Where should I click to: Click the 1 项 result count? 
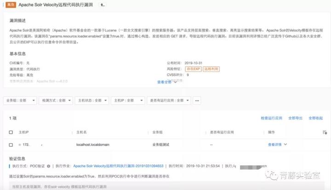(13, 118)
